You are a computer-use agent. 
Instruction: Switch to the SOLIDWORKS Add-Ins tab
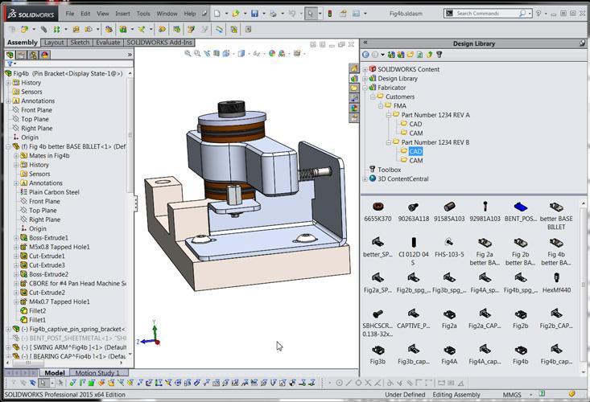pos(159,43)
